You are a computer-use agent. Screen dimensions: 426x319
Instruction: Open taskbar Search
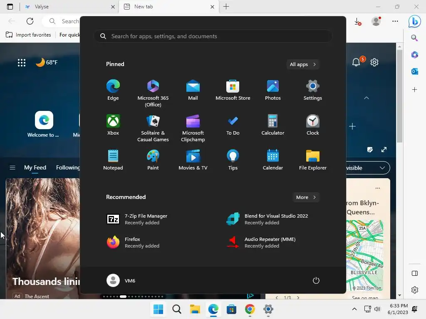tap(176, 309)
